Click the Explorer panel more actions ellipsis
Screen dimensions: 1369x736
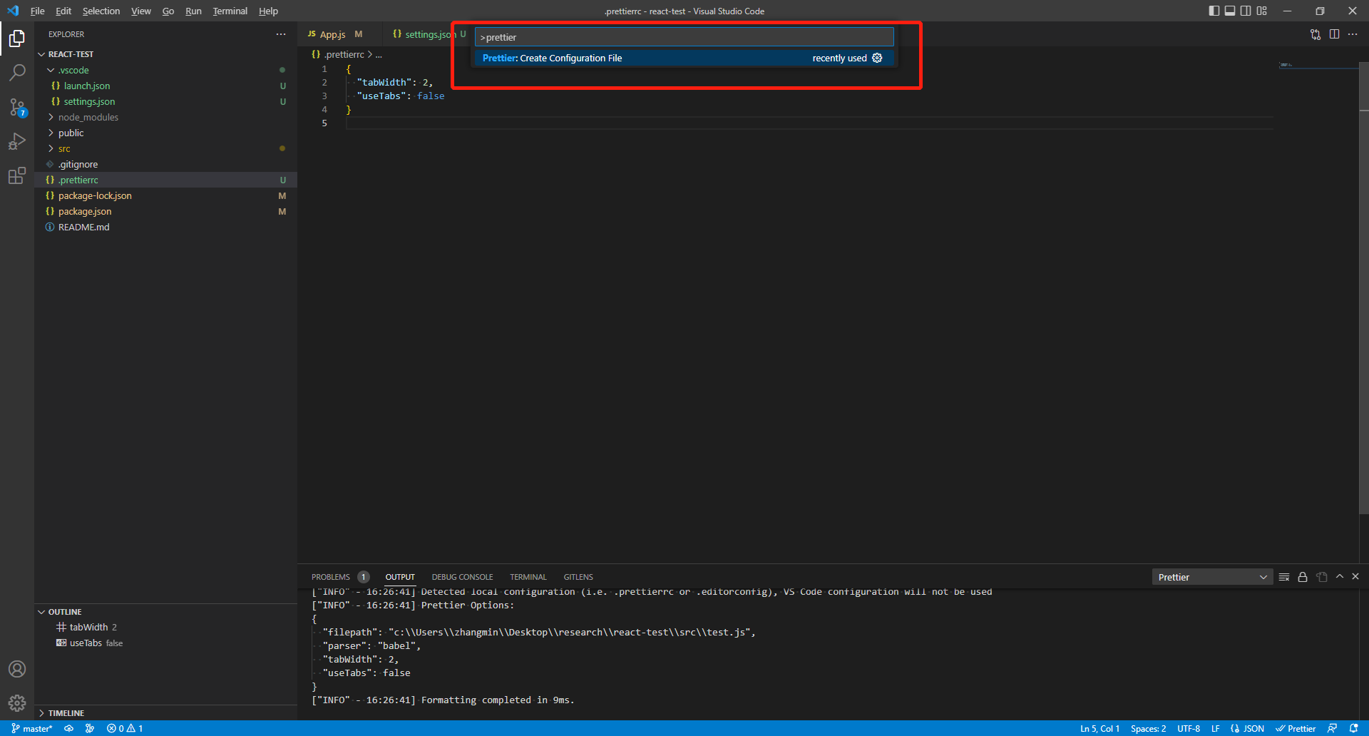coord(281,34)
